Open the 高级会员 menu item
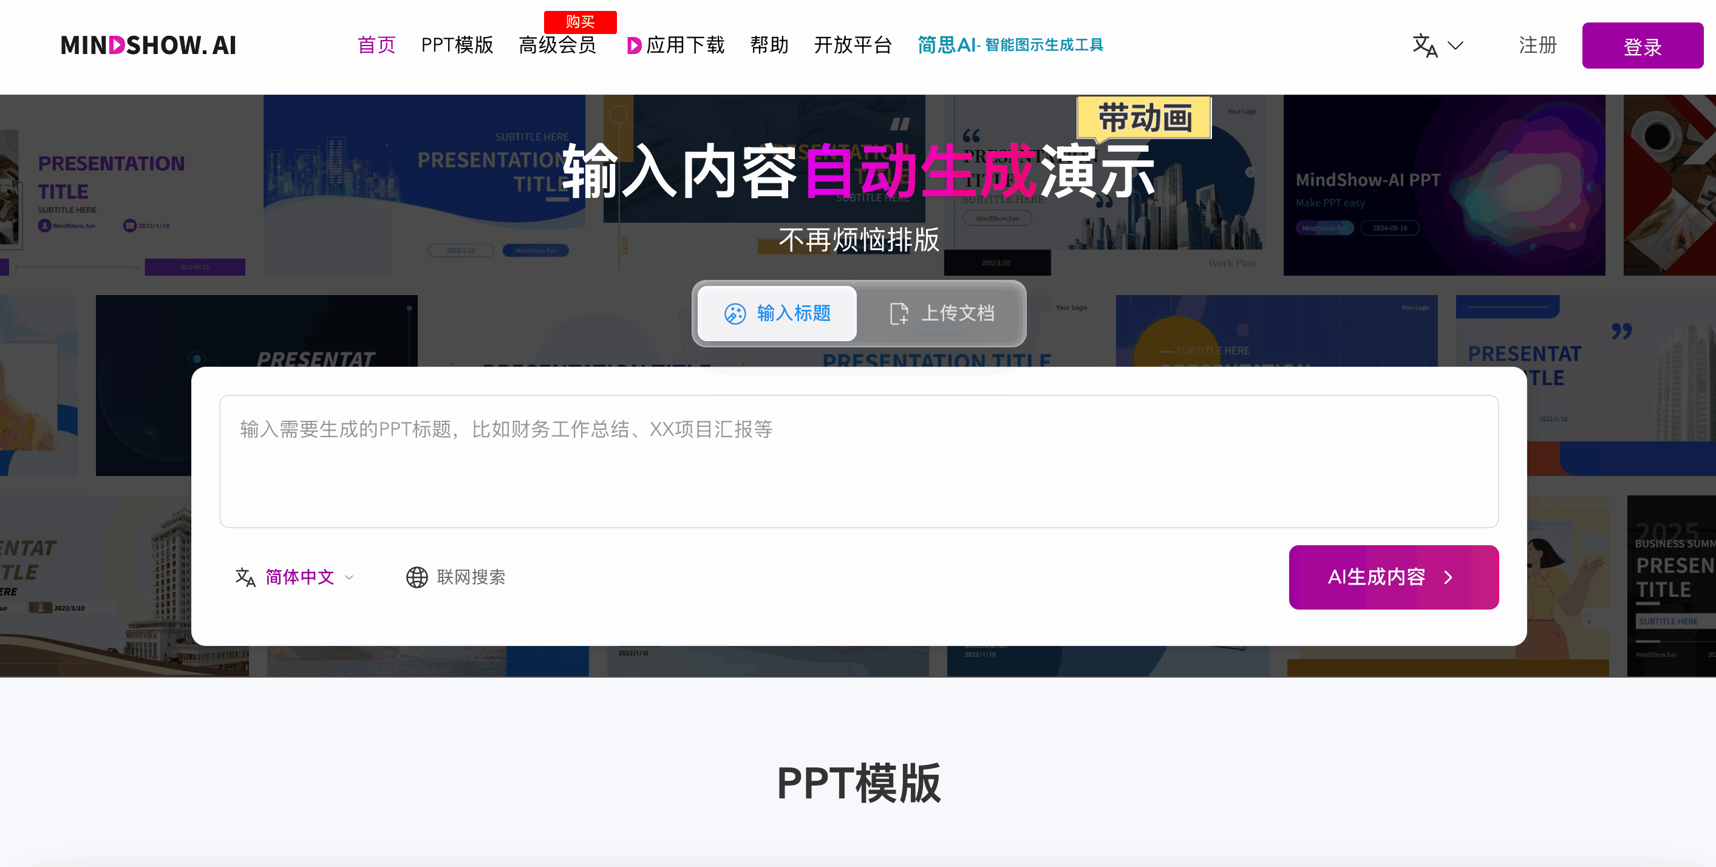The width and height of the screenshot is (1716, 867). (x=557, y=46)
